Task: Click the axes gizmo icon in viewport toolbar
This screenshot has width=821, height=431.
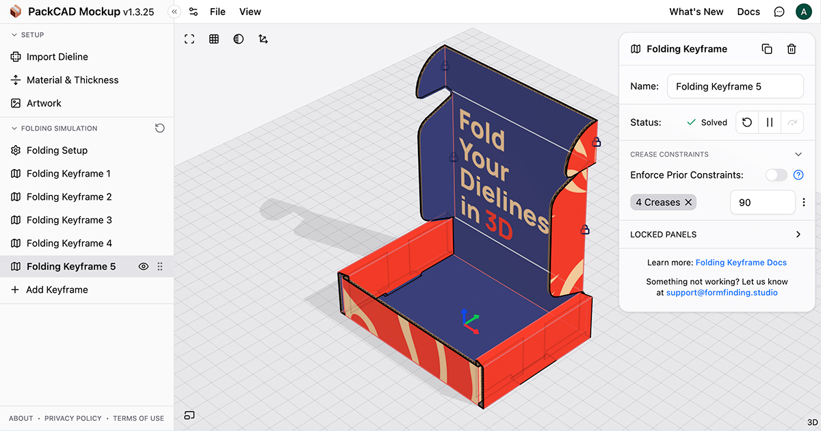Action: click(x=263, y=39)
